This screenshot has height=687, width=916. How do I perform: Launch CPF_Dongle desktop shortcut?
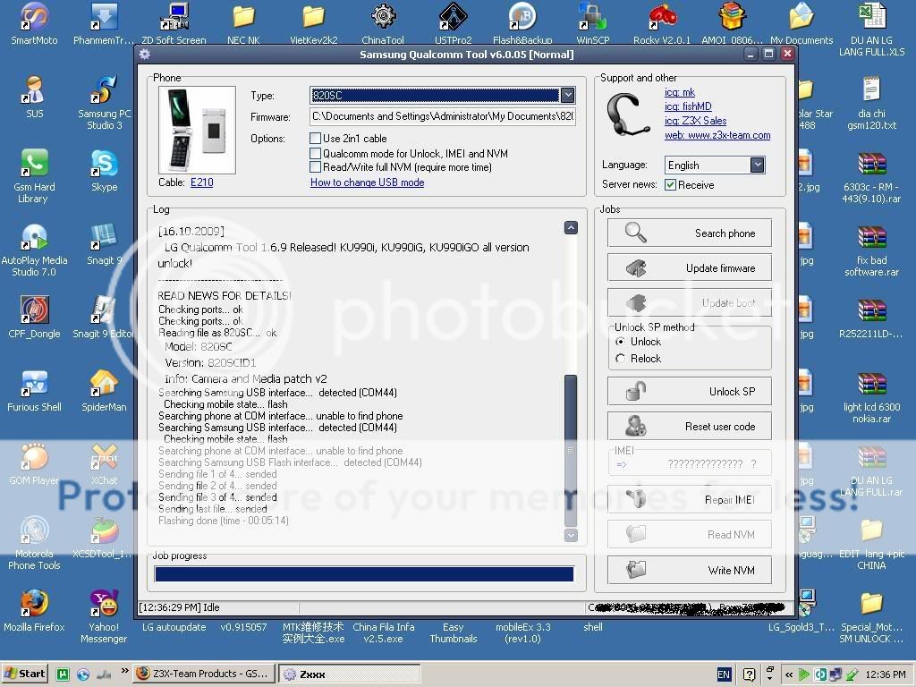(34, 317)
